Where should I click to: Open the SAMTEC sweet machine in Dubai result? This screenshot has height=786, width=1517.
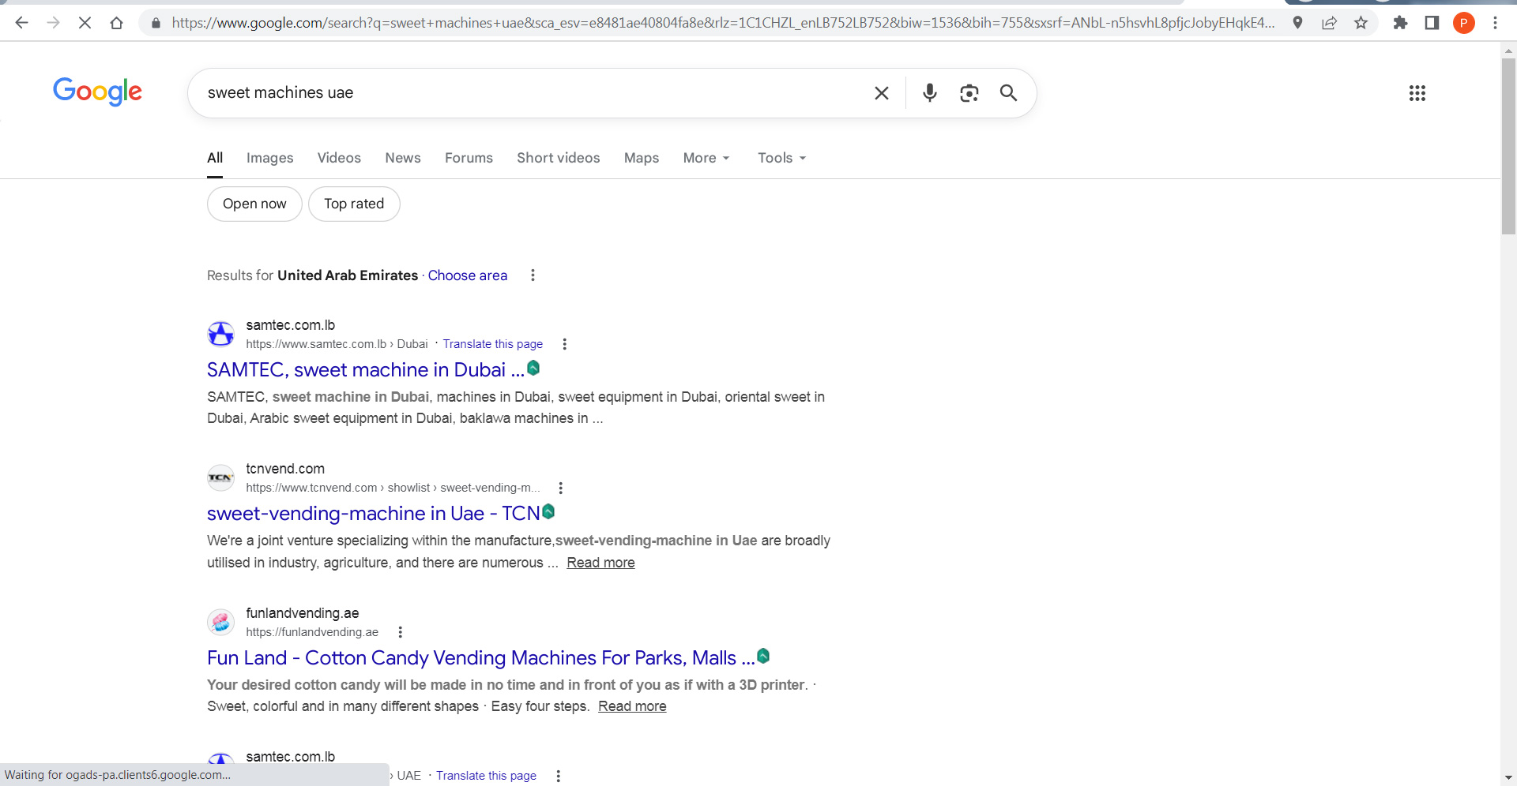366,369
